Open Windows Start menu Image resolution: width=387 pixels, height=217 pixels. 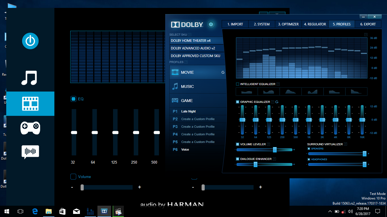pos(7,211)
